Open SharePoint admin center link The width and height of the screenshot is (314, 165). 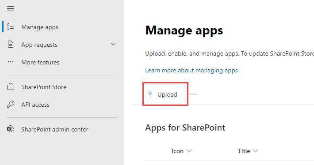55,129
